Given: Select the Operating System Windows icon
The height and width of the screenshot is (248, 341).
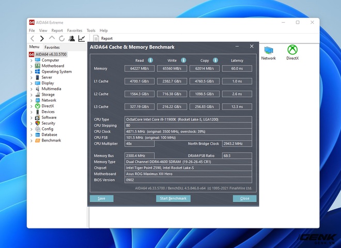Looking at the screenshot, I should tap(38, 72).
